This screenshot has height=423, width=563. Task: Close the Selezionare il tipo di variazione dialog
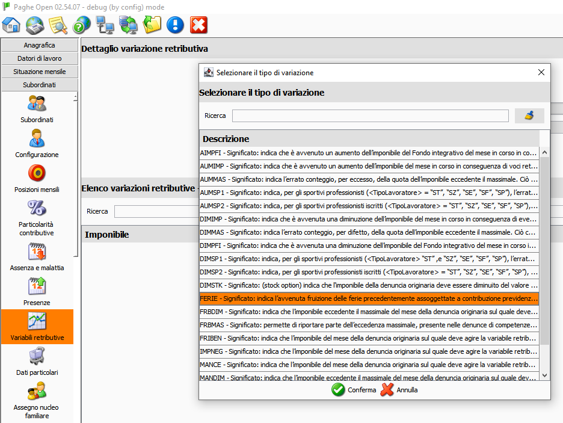pos(541,73)
